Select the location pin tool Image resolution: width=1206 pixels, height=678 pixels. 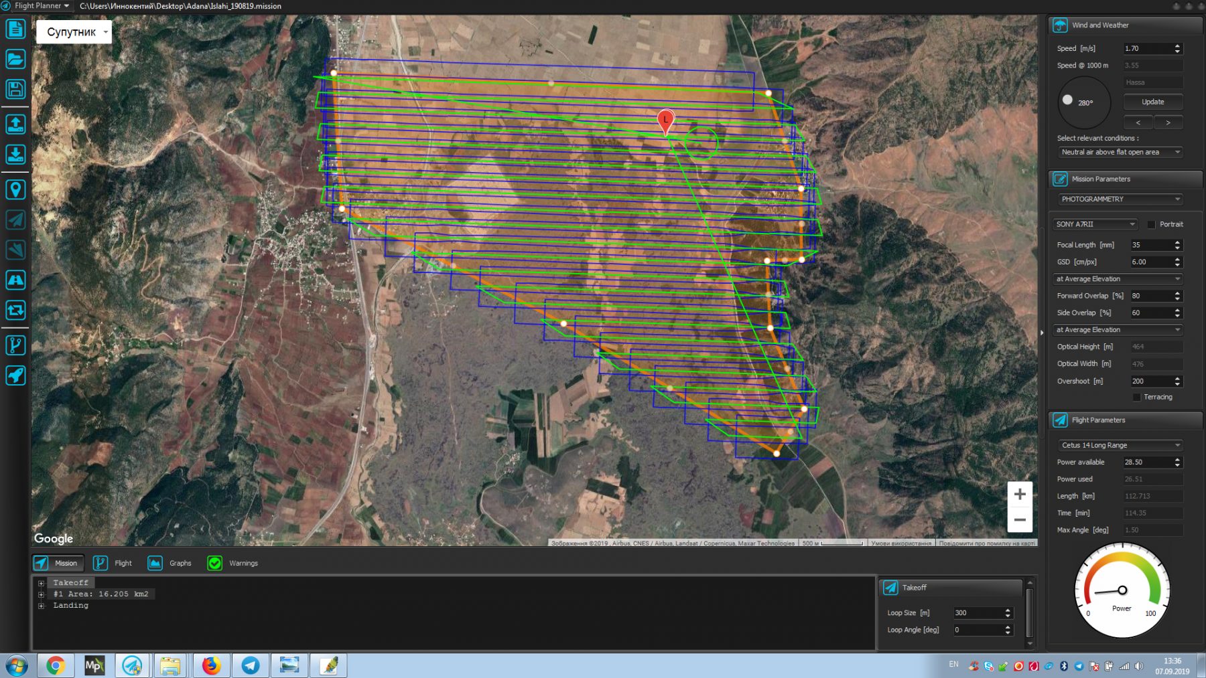[x=15, y=190]
